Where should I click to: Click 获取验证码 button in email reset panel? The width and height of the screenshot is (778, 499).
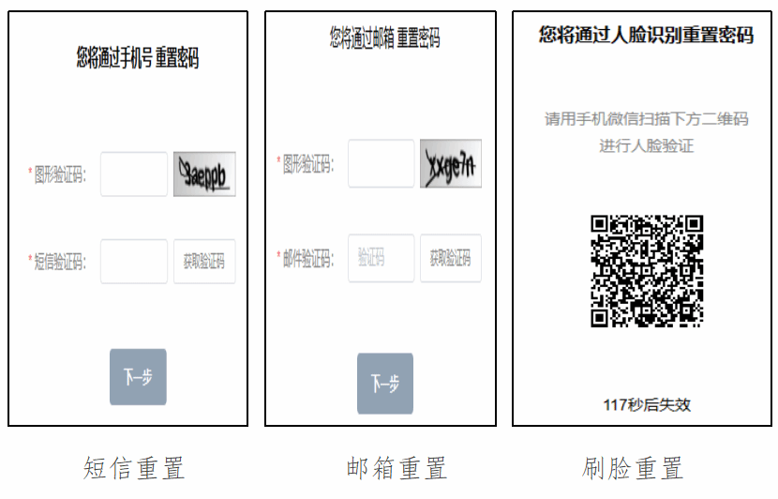(x=451, y=258)
